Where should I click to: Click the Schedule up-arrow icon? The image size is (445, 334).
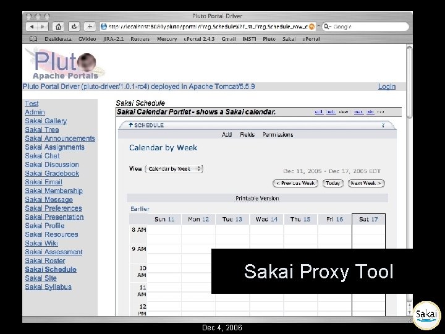point(131,125)
